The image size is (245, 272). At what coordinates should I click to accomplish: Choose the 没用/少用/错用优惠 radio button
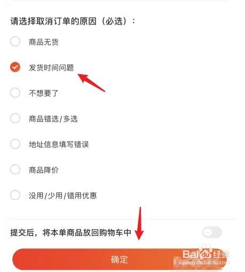tap(15, 195)
